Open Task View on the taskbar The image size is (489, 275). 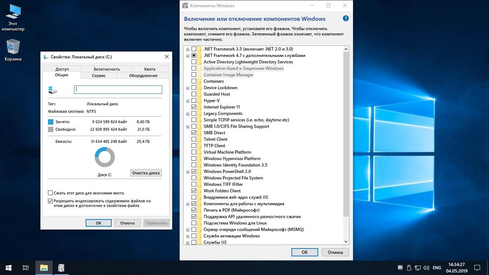[26, 268]
